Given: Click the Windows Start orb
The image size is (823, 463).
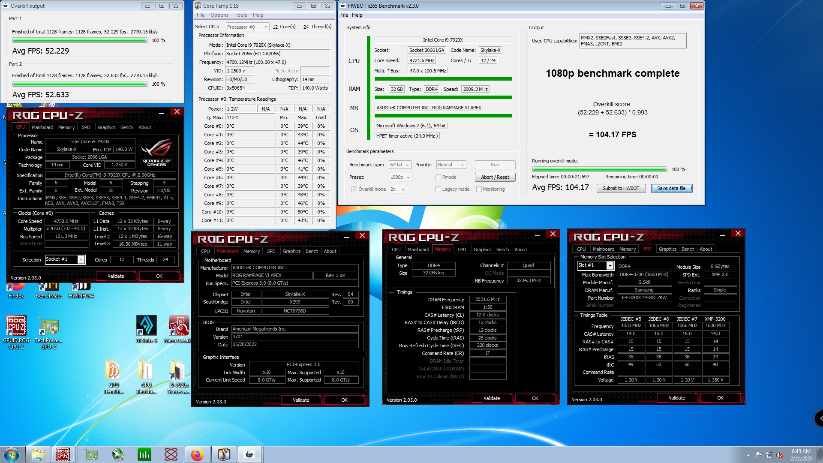Looking at the screenshot, I should 12,454.
